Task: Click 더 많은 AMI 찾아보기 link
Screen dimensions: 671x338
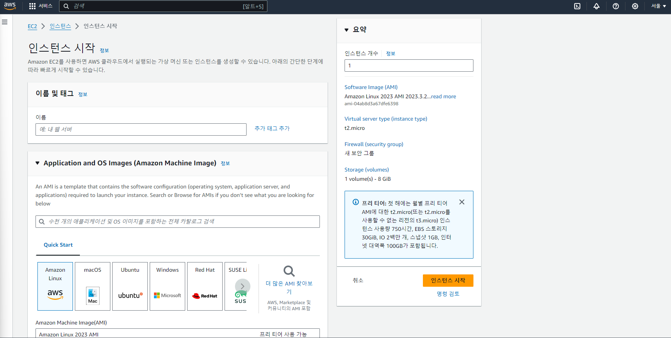Action: [x=289, y=288]
